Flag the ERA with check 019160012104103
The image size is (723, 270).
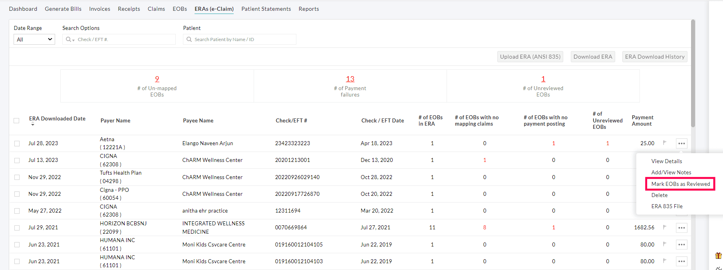tap(665, 260)
